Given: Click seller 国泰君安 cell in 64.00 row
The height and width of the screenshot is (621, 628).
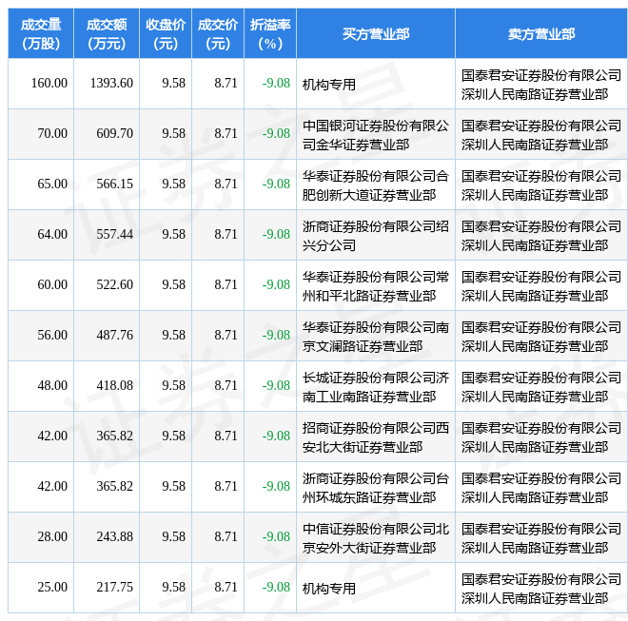Looking at the screenshot, I should (541, 236).
